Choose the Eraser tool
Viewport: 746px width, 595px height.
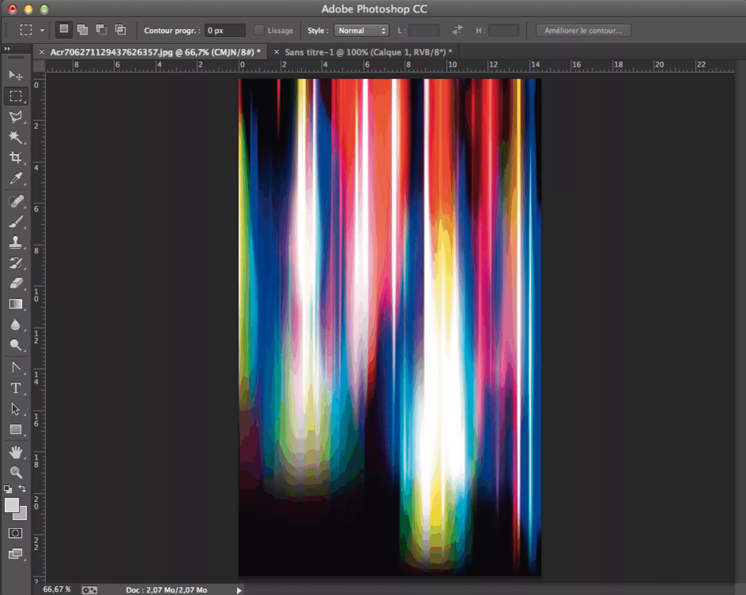[x=15, y=284]
